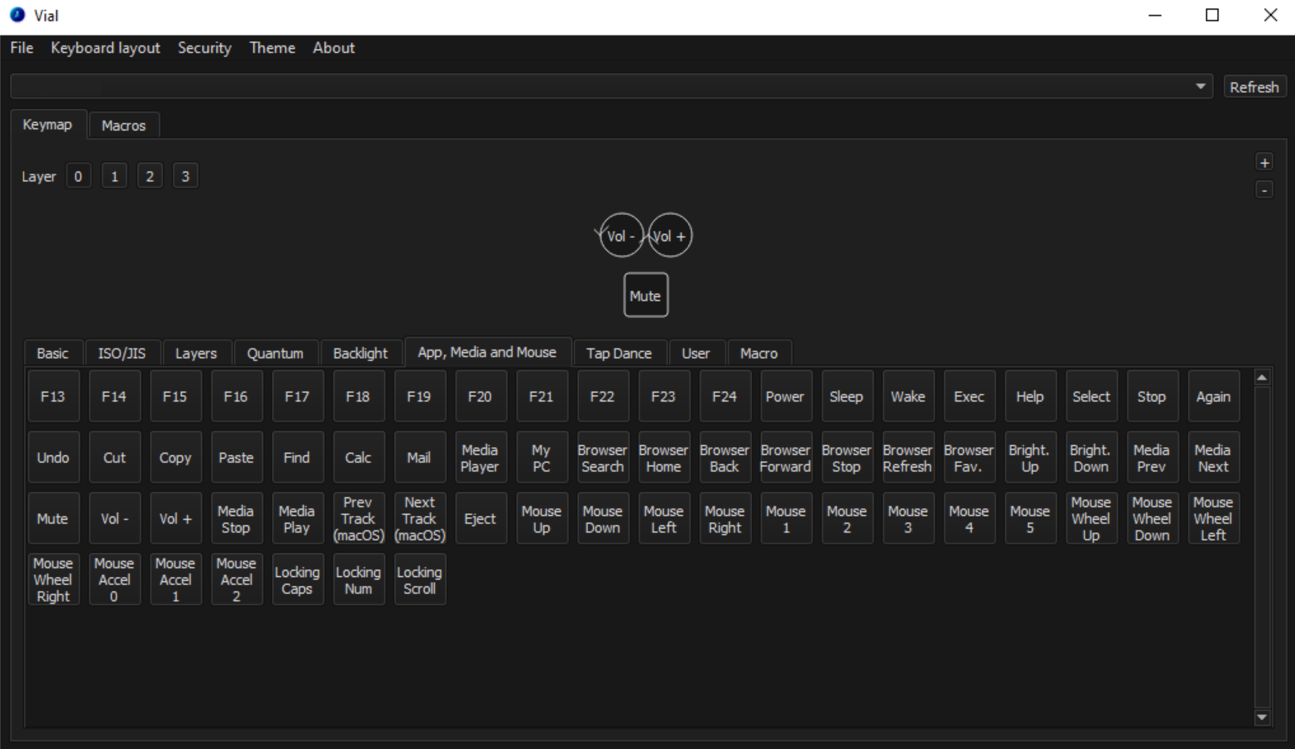Switch to layer 2
The height and width of the screenshot is (749, 1295).
click(149, 176)
